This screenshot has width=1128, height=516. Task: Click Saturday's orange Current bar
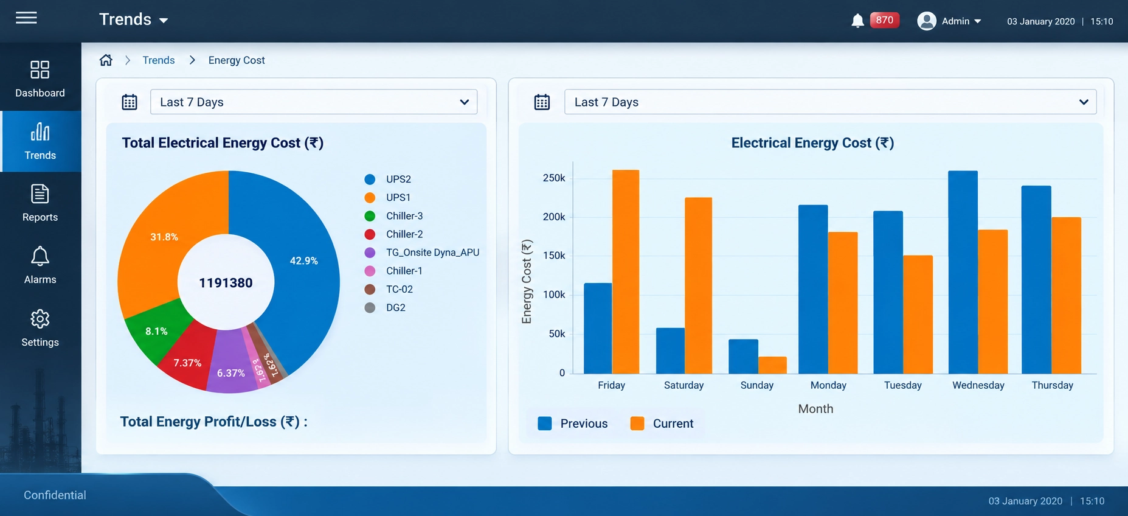point(698,285)
